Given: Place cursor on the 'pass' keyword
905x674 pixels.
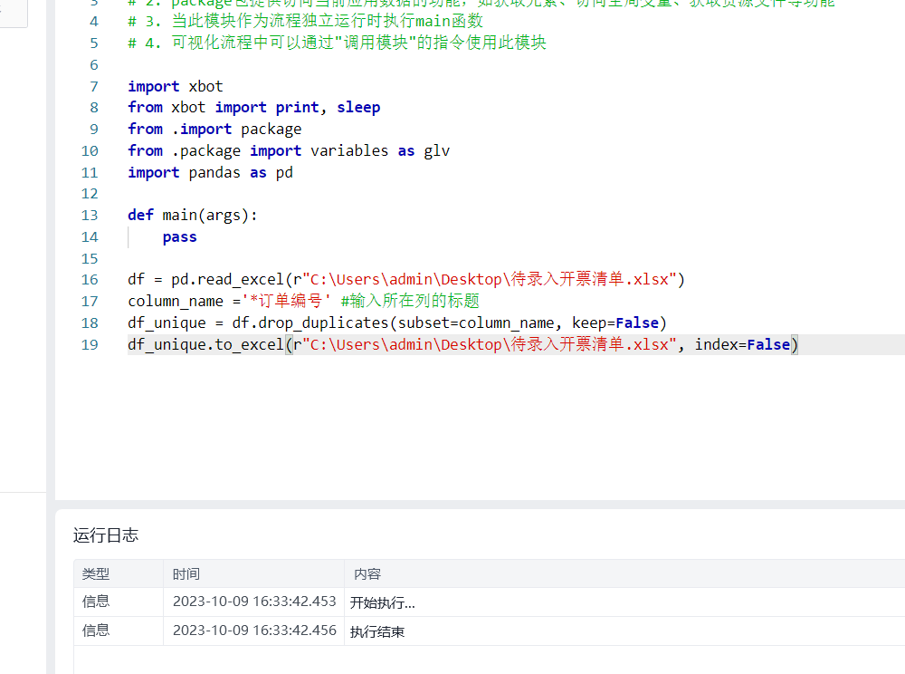Looking at the screenshot, I should point(179,236).
